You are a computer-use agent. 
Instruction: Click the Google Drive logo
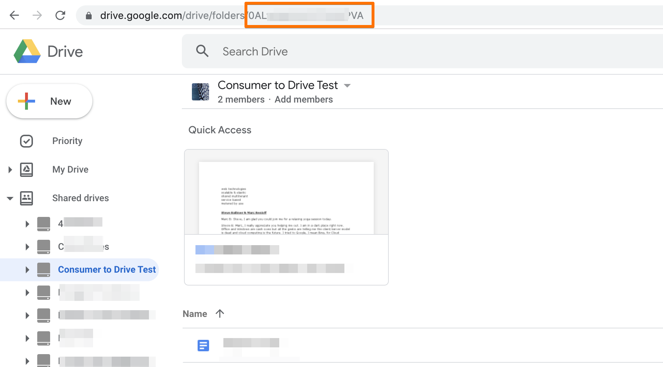(x=27, y=51)
